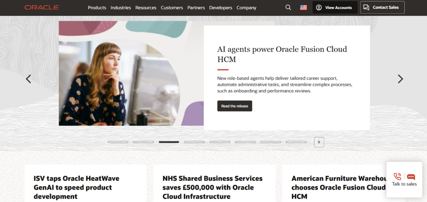Select the active third carousel indicator
Viewport: 427px width, 202px height.
point(169,142)
